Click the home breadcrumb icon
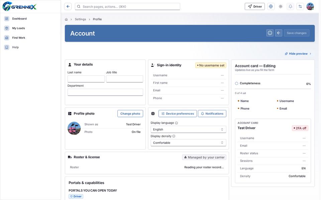The image size is (321, 200). pos(66,19)
